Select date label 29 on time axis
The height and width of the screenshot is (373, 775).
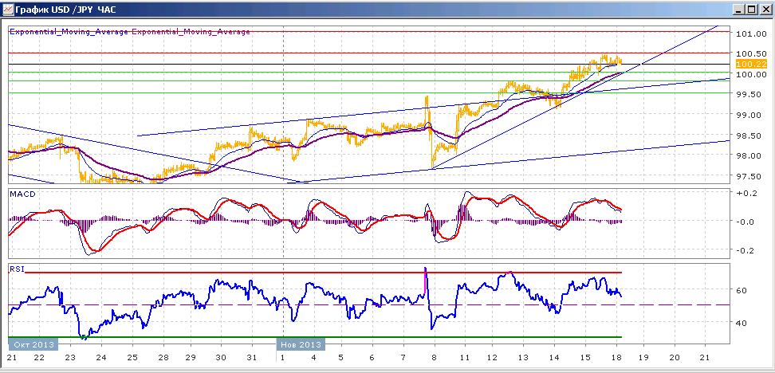point(192,357)
